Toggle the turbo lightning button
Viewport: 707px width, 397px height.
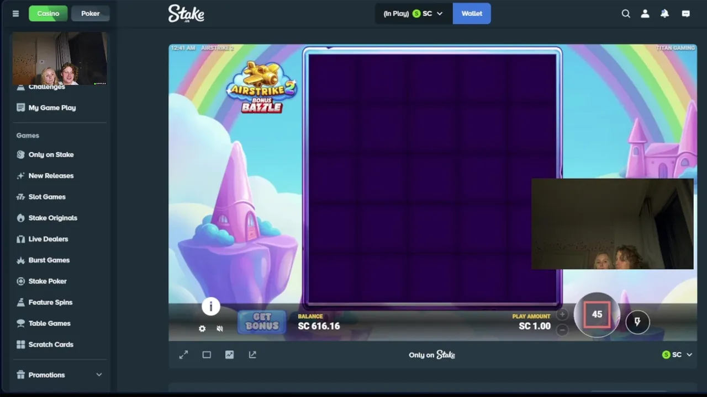(x=637, y=322)
